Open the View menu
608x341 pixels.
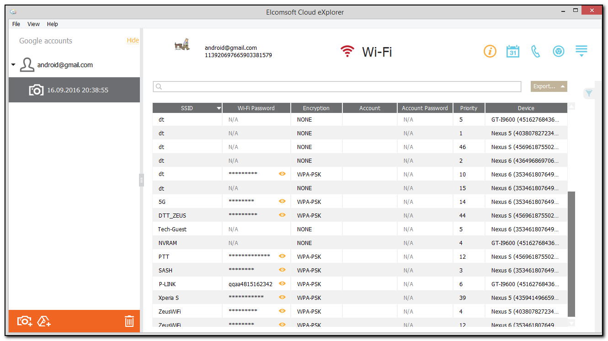click(33, 24)
